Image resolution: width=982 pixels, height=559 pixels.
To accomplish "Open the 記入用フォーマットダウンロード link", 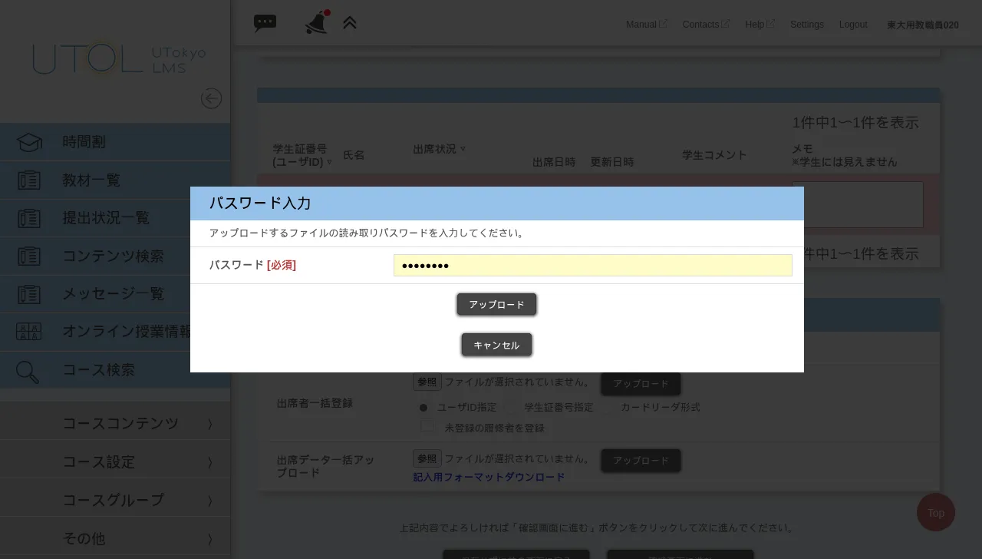I will 489,476.
